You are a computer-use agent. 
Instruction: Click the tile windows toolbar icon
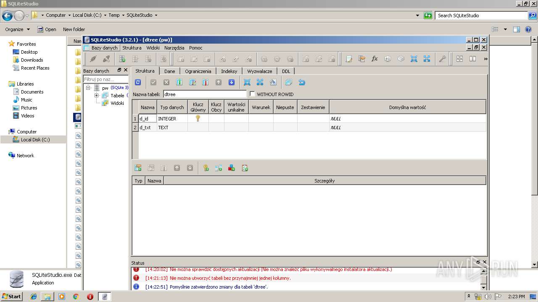click(459, 59)
